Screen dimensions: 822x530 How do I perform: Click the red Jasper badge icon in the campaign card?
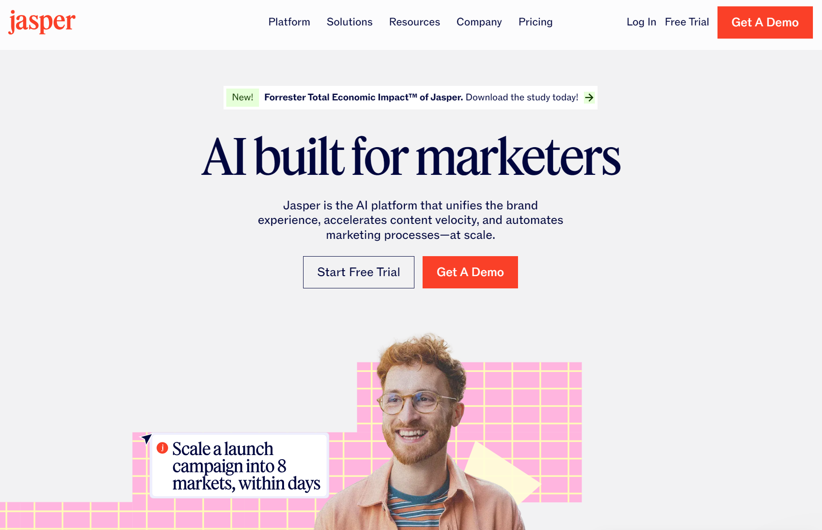pos(162,448)
